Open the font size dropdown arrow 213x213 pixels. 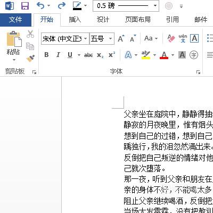111,38
